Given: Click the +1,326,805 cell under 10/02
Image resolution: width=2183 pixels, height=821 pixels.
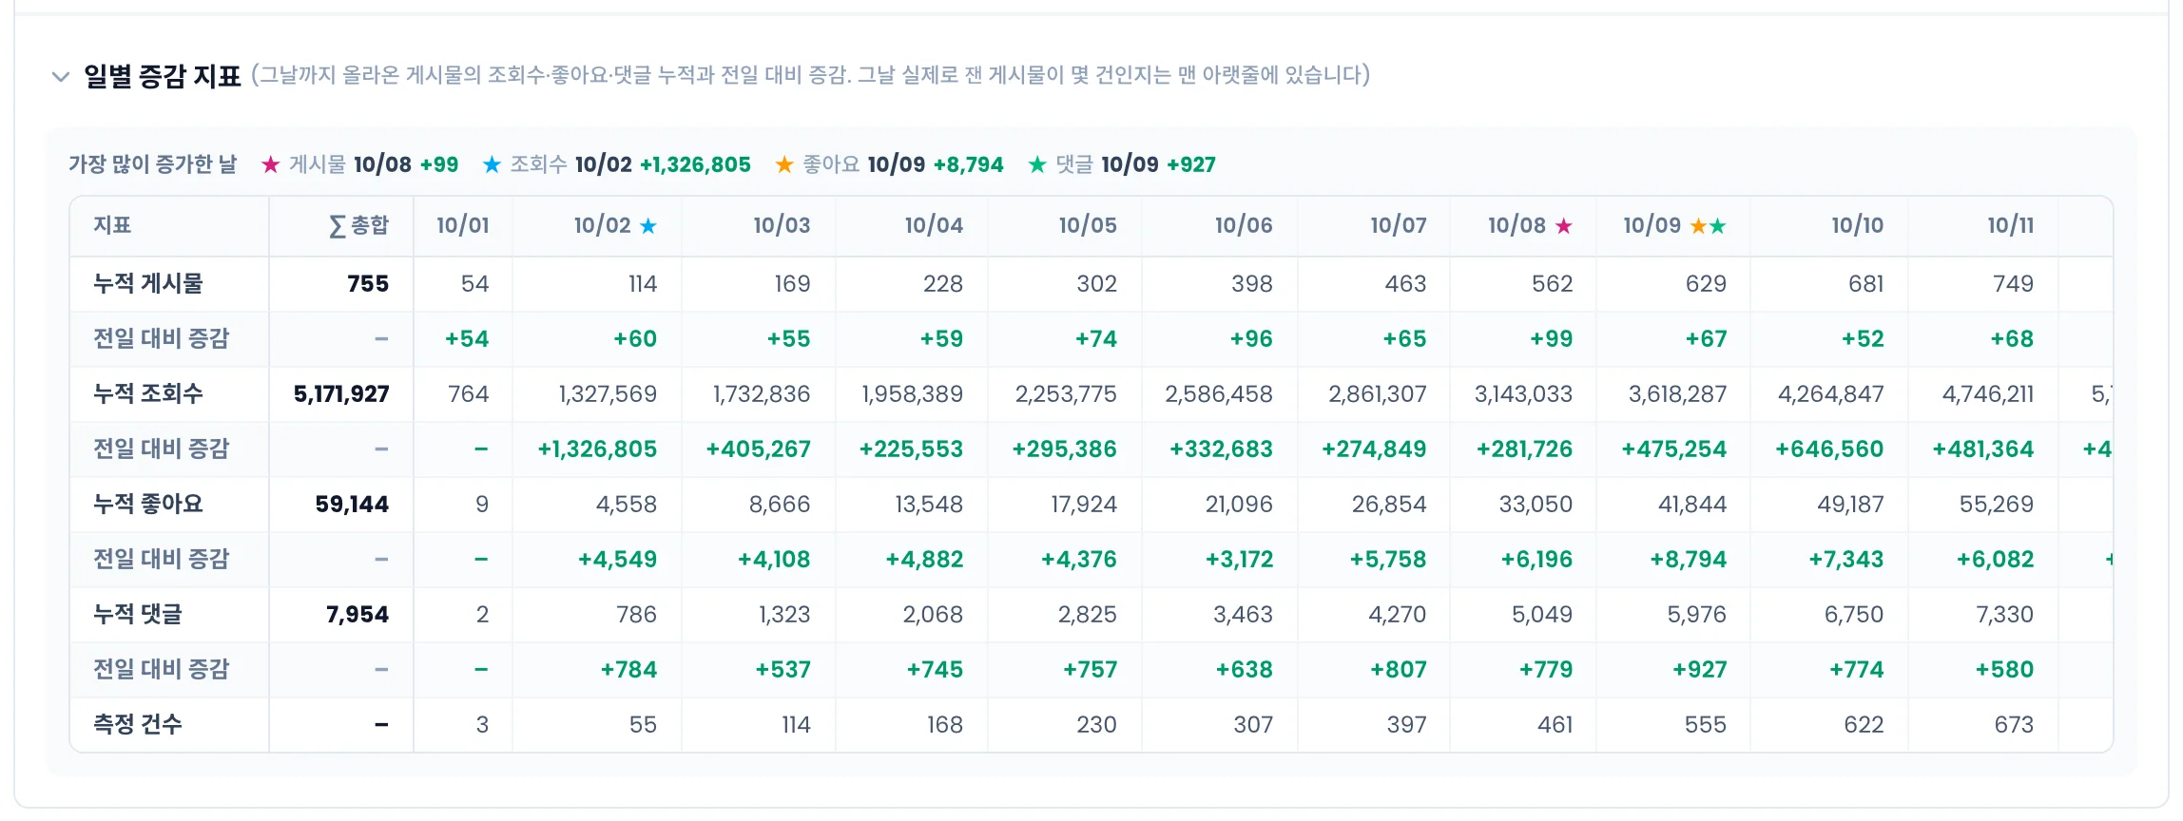Looking at the screenshot, I should (x=597, y=449).
